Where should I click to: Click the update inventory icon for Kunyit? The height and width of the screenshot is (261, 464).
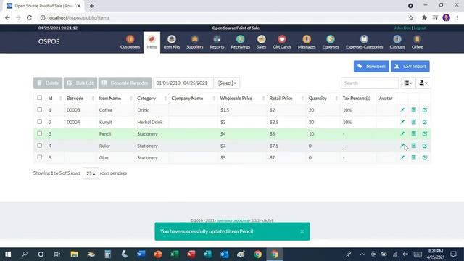(402, 122)
